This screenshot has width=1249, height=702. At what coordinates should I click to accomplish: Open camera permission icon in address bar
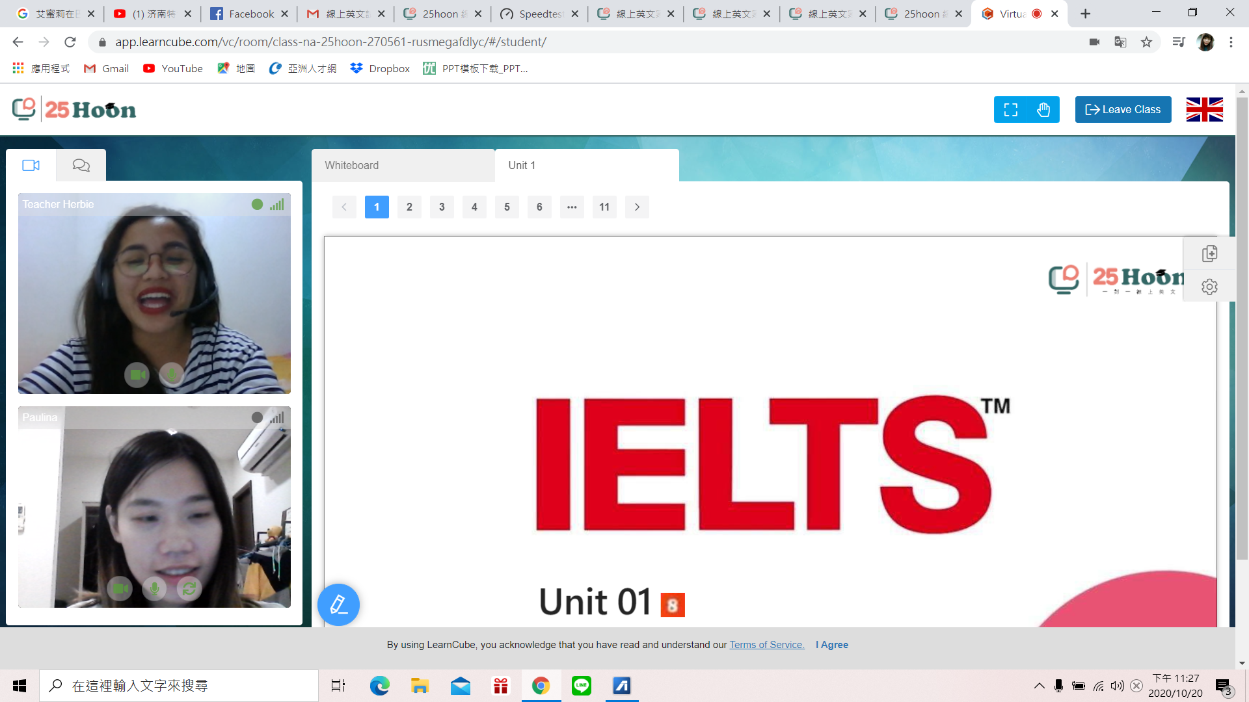click(x=1094, y=42)
